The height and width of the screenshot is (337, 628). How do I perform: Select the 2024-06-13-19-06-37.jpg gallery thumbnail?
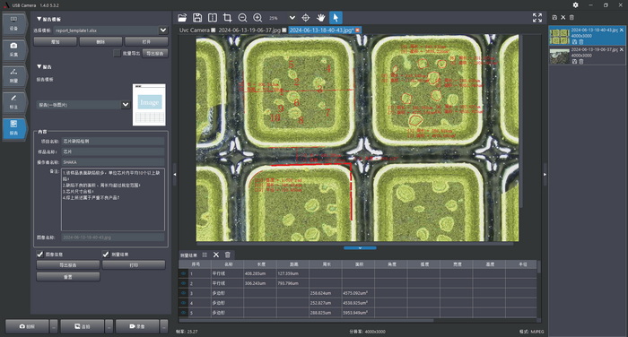point(560,56)
